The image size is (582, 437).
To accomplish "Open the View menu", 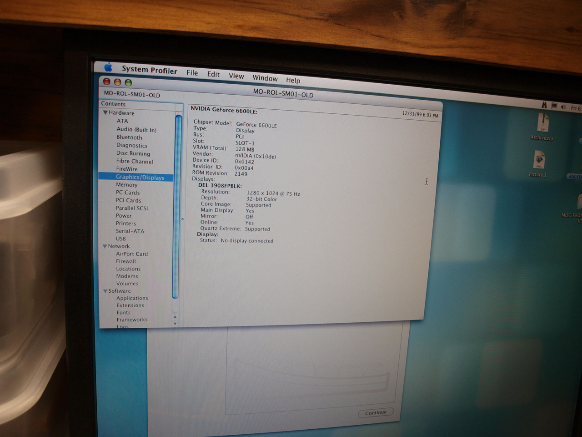I will pyautogui.click(x=236, y=76).
